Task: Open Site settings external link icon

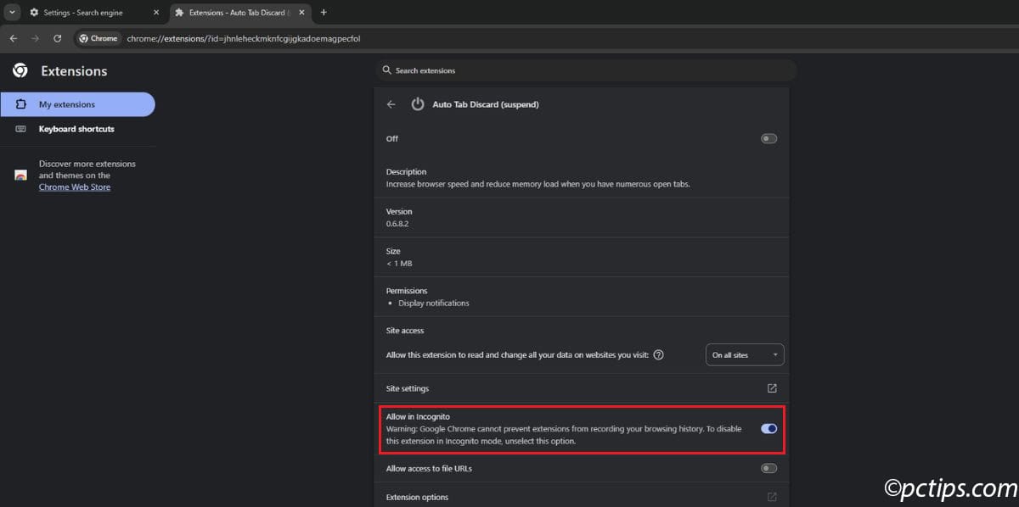Action: point(772,388)
